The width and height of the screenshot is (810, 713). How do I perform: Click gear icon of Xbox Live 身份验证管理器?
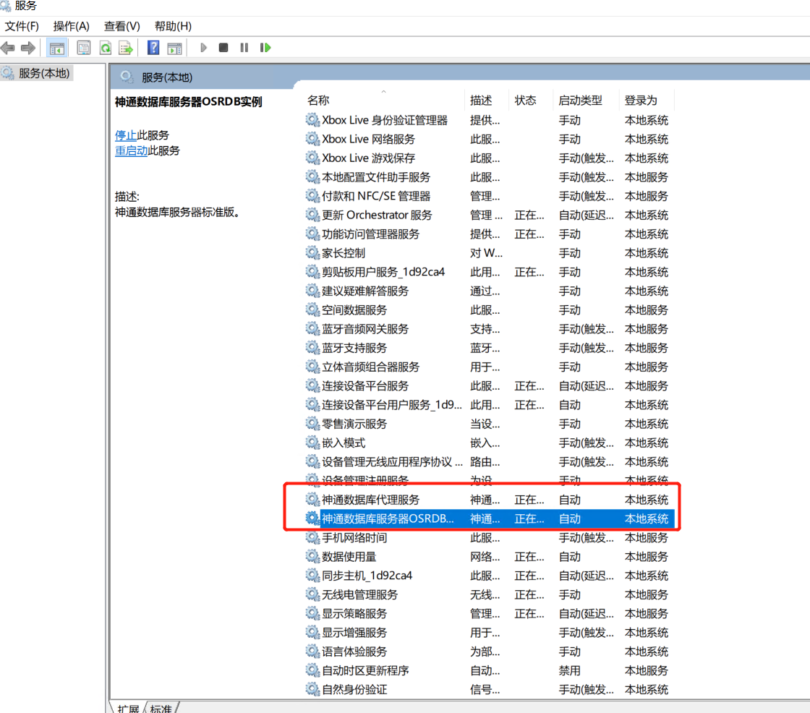tap(312, 120)
